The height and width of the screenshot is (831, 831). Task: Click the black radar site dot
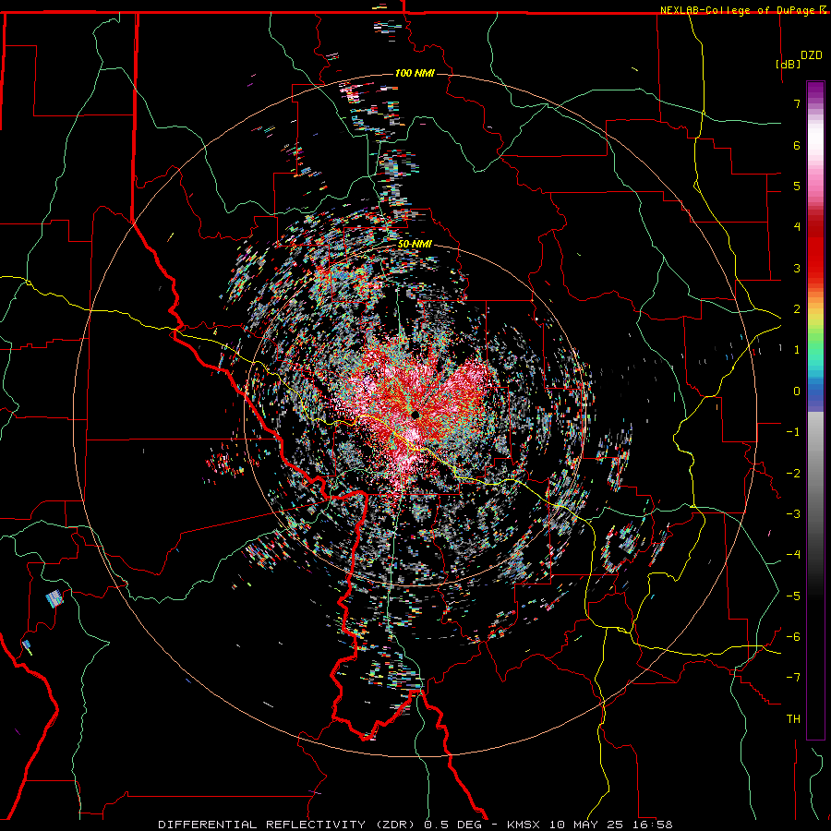point(415,415)
